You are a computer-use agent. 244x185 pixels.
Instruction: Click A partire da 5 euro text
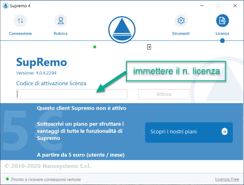click(81, 155)
